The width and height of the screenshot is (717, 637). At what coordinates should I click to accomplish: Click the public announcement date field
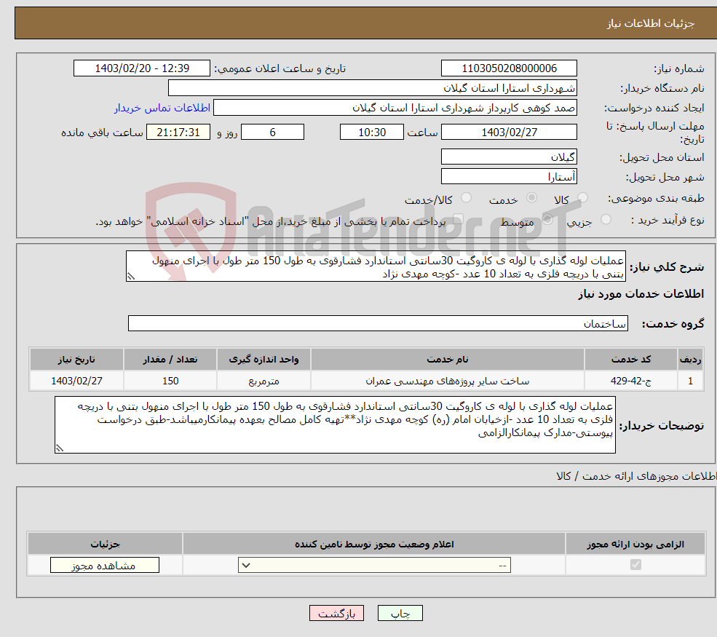[142, 68]
